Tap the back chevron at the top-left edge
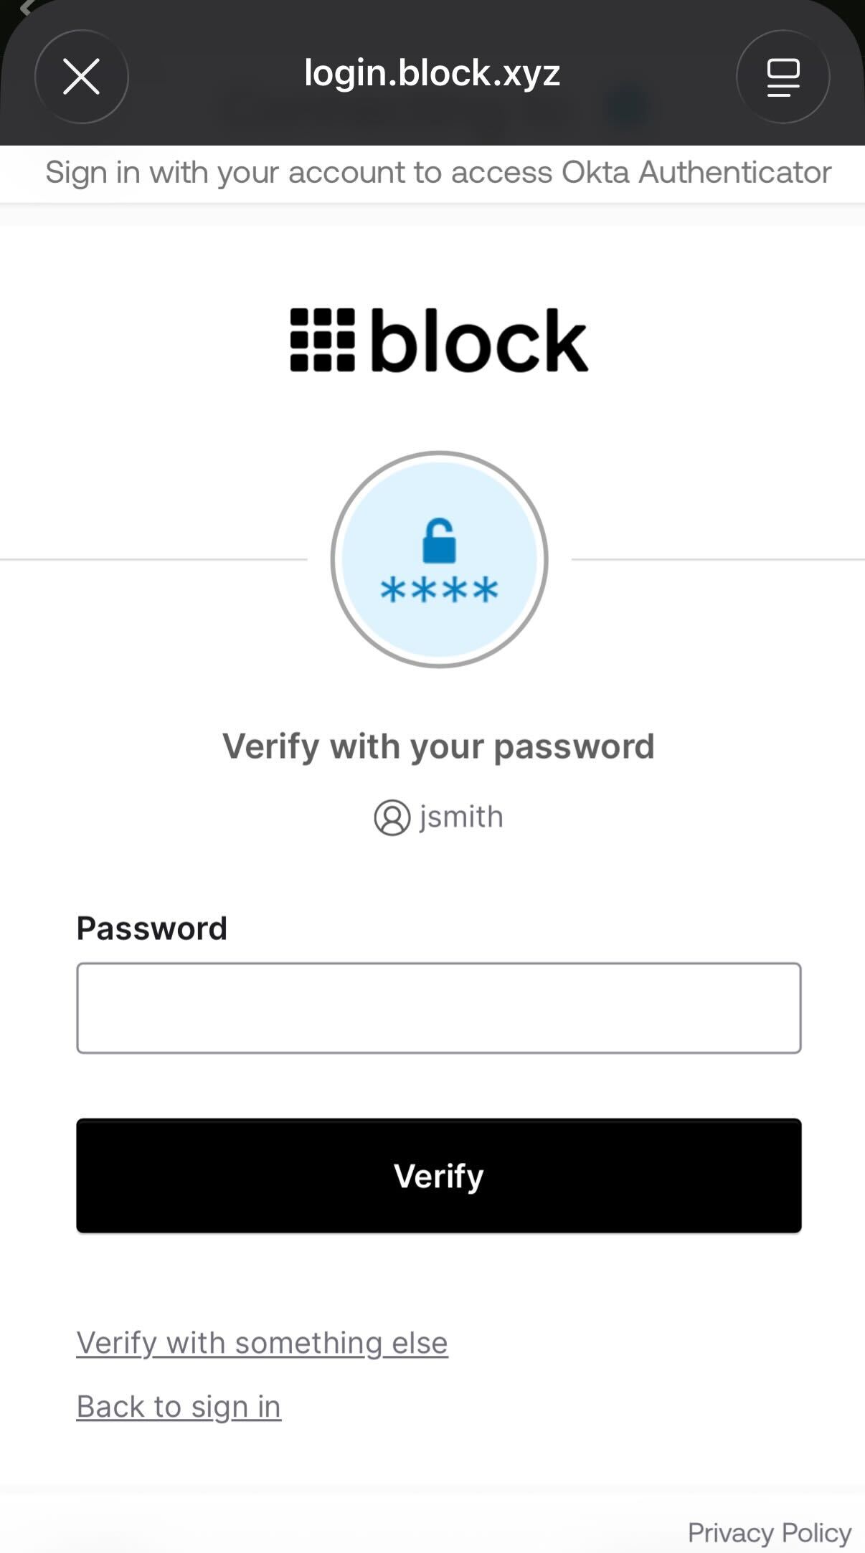Screen dimensions: 865x1553 (26, 7)
